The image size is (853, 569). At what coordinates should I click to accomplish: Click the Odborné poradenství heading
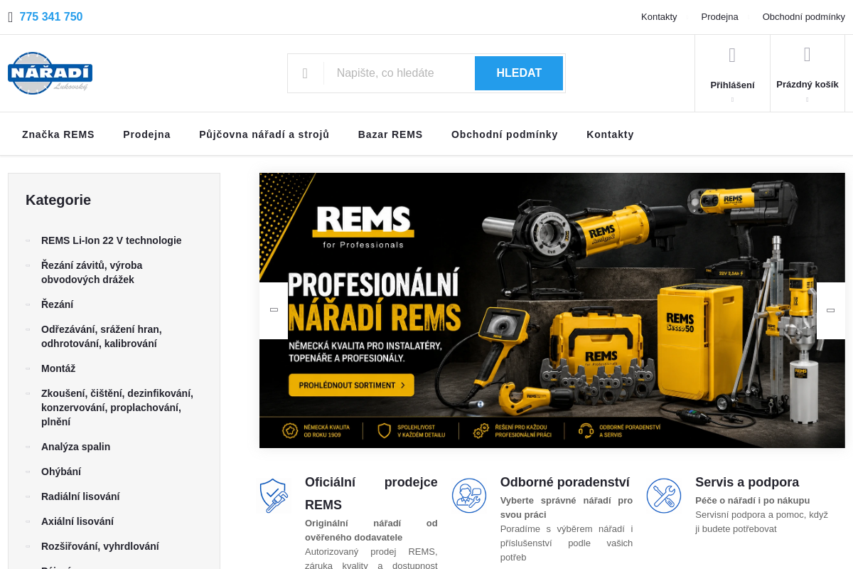tap(565, 482)
